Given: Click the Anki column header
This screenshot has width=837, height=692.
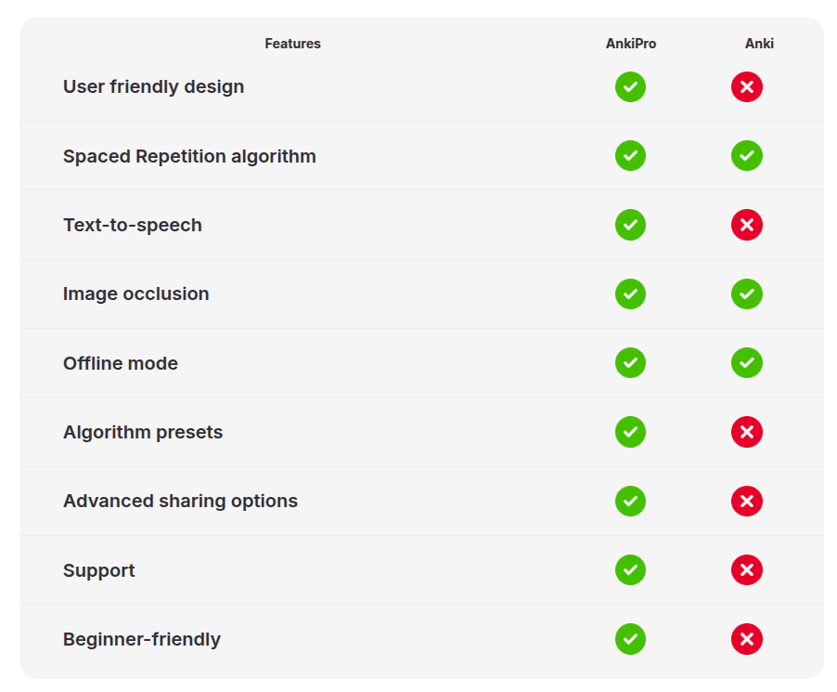Looking at the screenshot, I should (759, 44).
